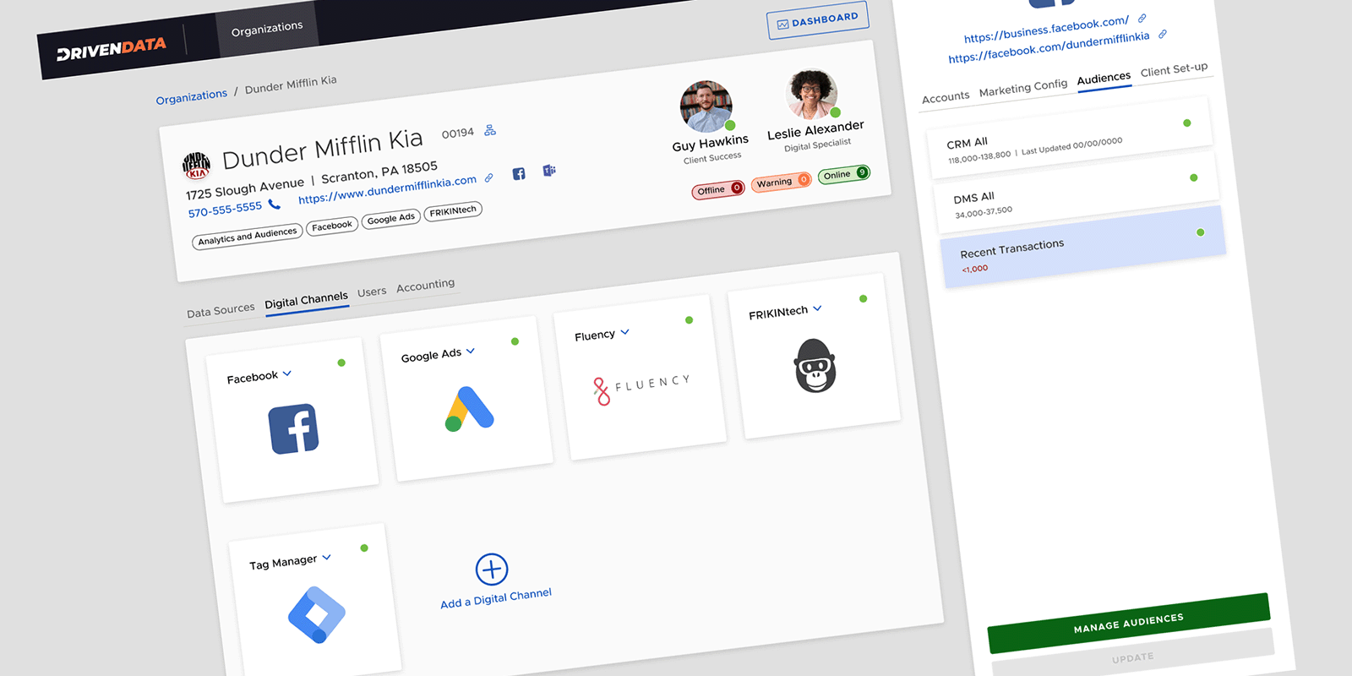Click the Google Ads card green status dot
This screenshot has height=676, width=1352.
coord(515,341)
